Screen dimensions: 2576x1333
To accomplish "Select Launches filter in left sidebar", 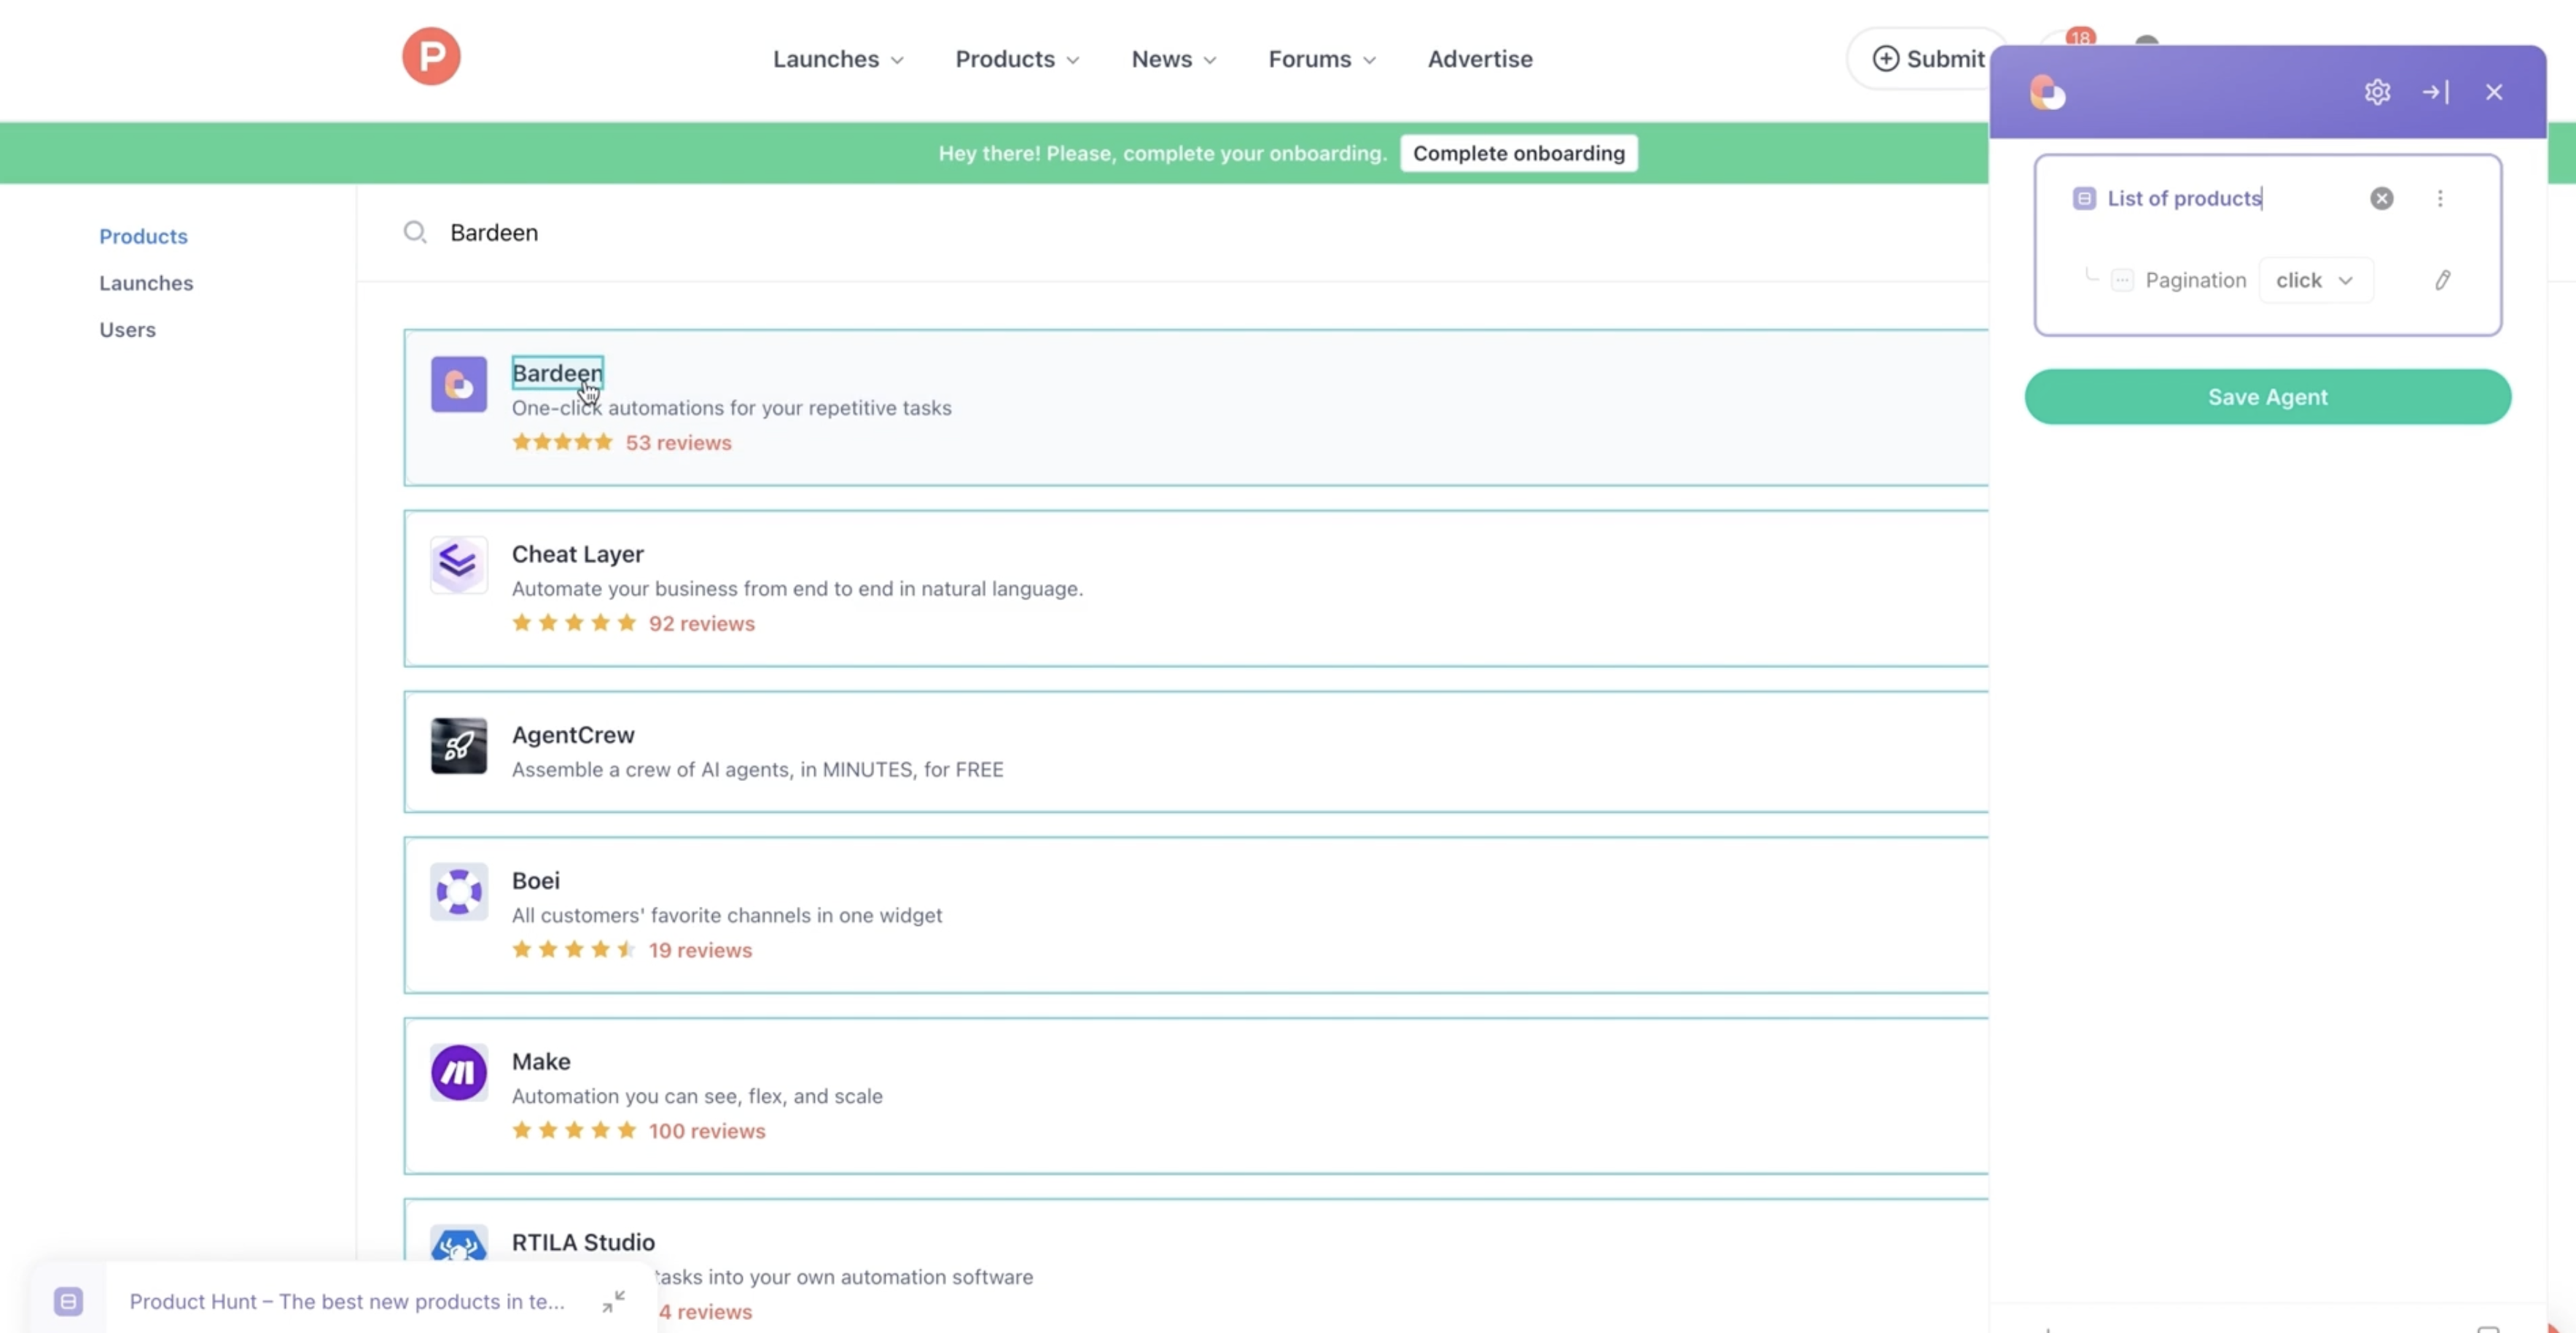I will (x=146, y=284).
